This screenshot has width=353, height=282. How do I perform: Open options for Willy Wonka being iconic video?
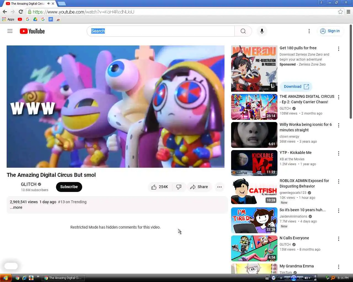339,125
